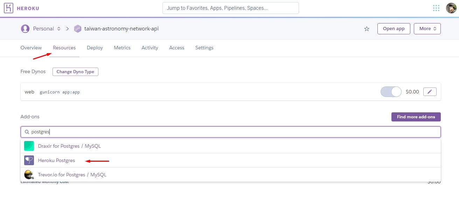Click the add-ons search field with postgres
459x203 pixels.
click(231, 132)
